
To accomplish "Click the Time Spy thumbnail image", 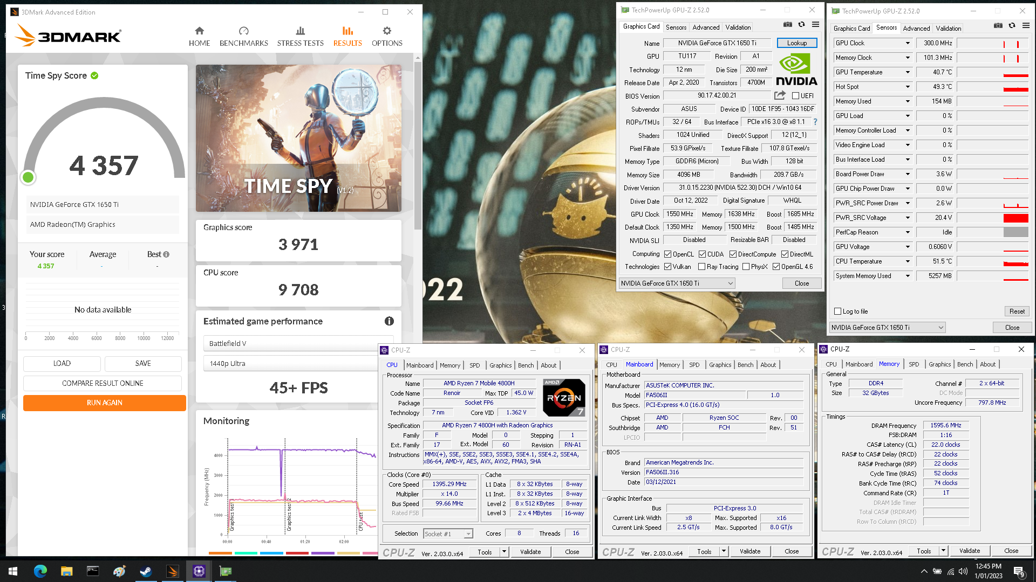I will pyautogui.click(x=298, y=138).
